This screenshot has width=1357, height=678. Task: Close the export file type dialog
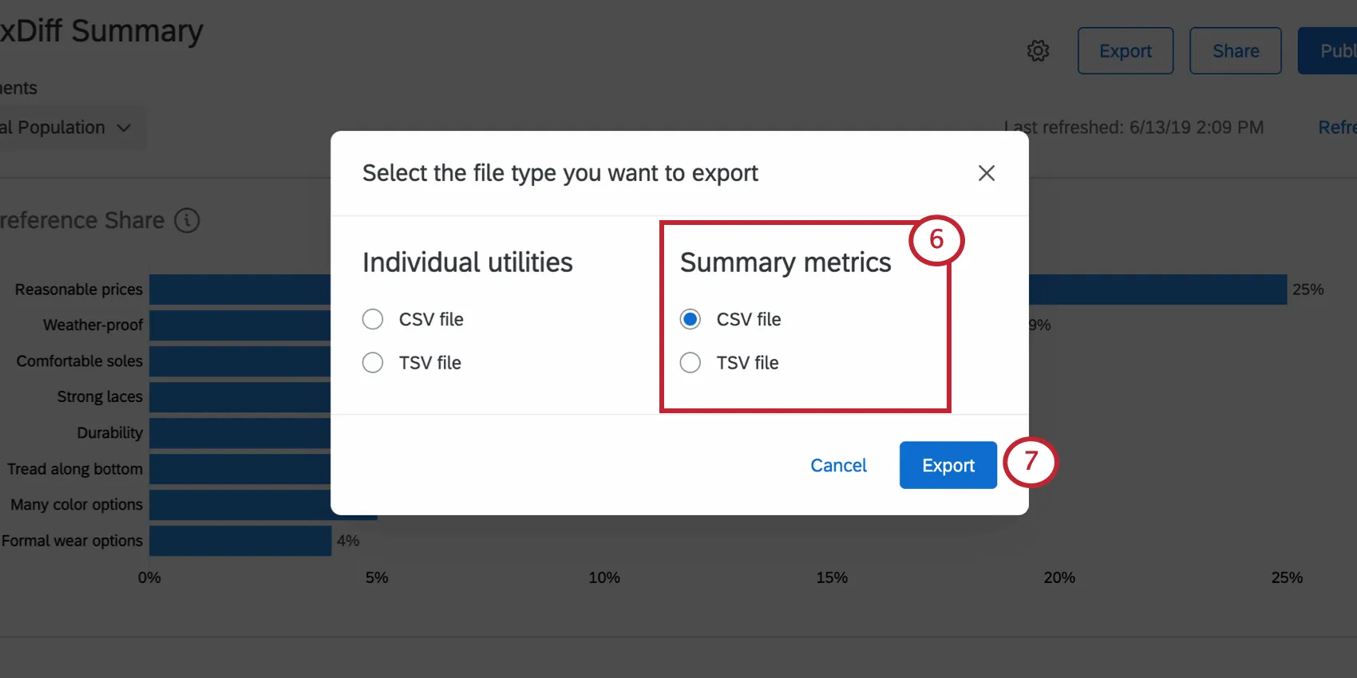point(987,173)
